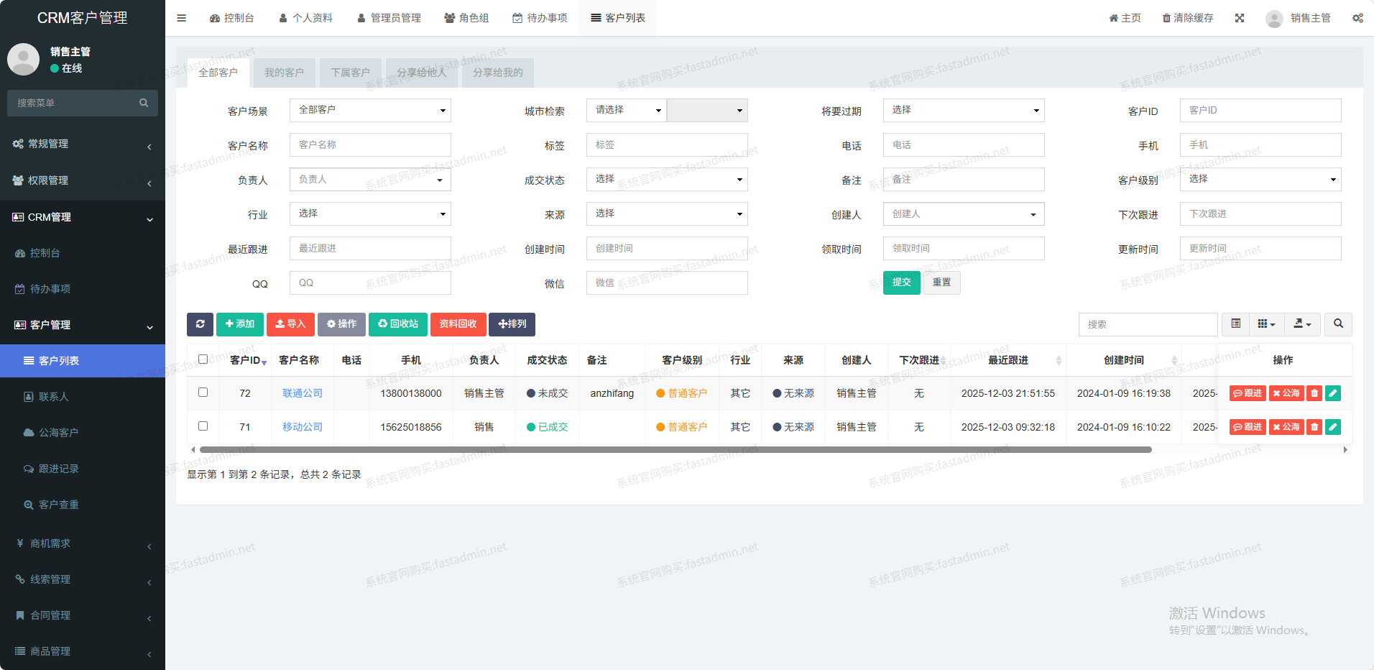
Task: Select the checkbox for customer 72
Action: 203,393
